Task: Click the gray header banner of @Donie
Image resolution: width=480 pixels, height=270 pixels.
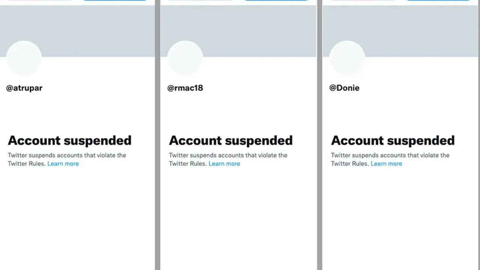Action: pyautogui.click(x=416, y=30)
